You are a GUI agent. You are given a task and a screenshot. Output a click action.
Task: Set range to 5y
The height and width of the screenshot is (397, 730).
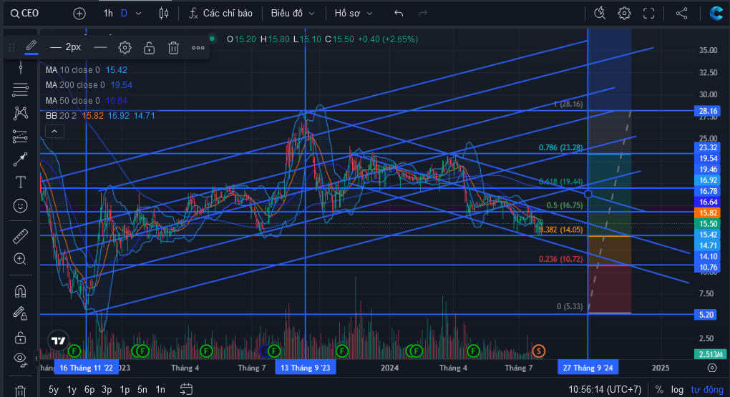(x=54, y=390)
